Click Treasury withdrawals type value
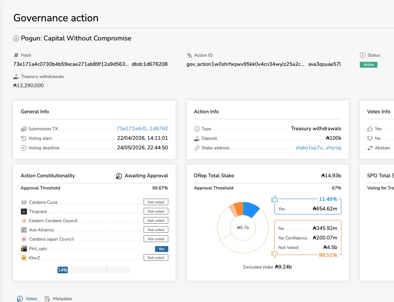 pyautogui.click(x=316, y=128)
